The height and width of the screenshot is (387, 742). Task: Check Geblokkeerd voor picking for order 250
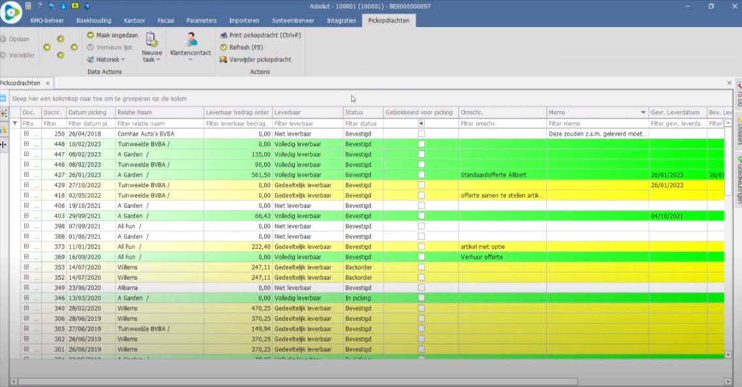point(421,134)
